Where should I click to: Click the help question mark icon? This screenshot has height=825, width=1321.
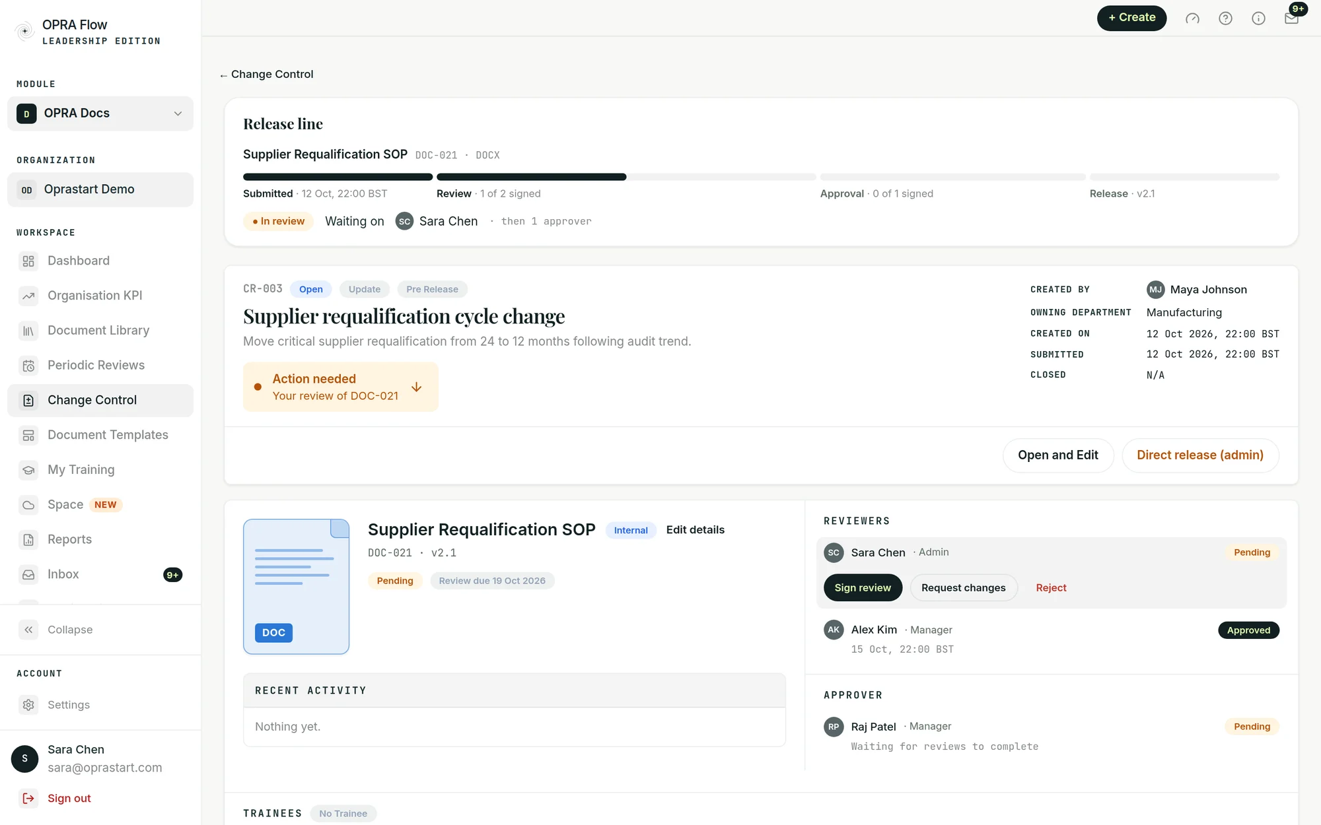click(x=1225, y=18)
